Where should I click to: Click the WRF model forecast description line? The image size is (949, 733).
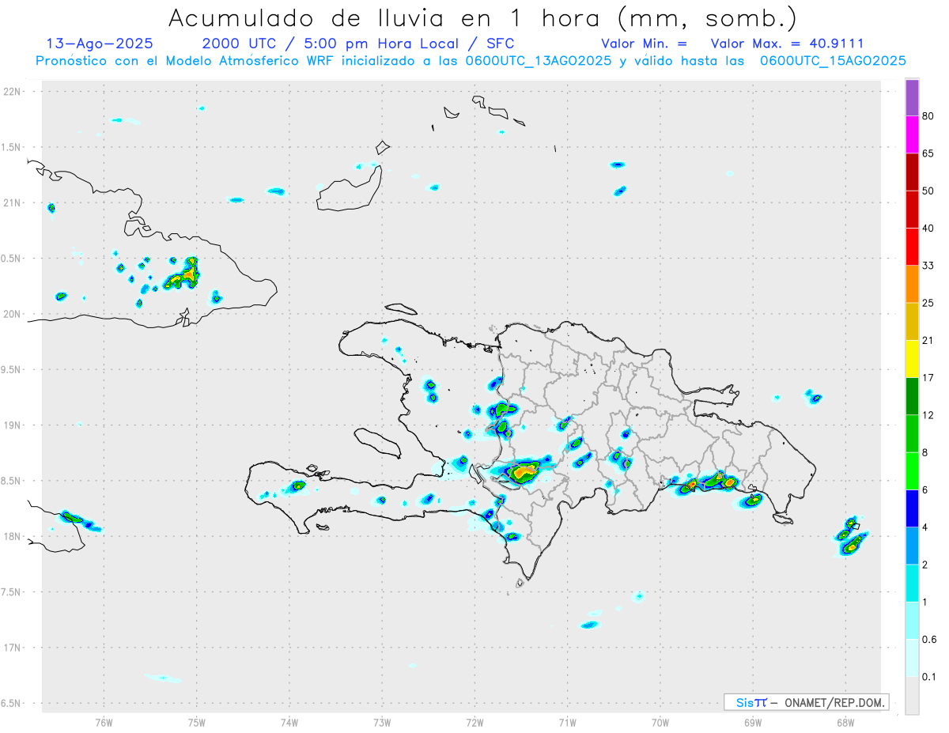(x=471, y=61)
